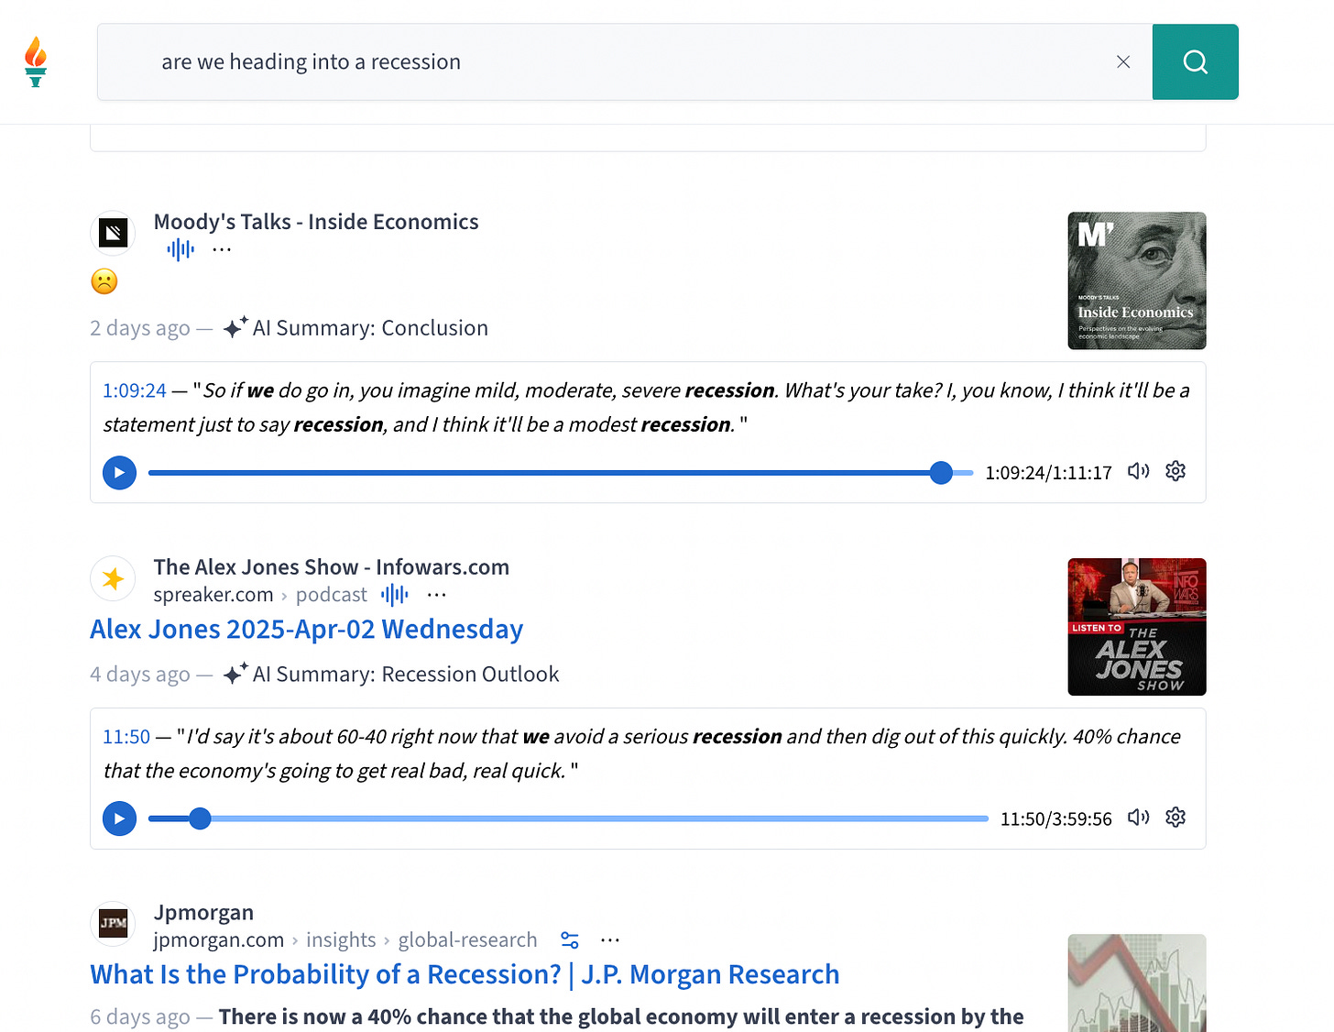Seek along the Alex Jones progress bar
This screenshot has width=1334, height=1032.
point(568,818)
